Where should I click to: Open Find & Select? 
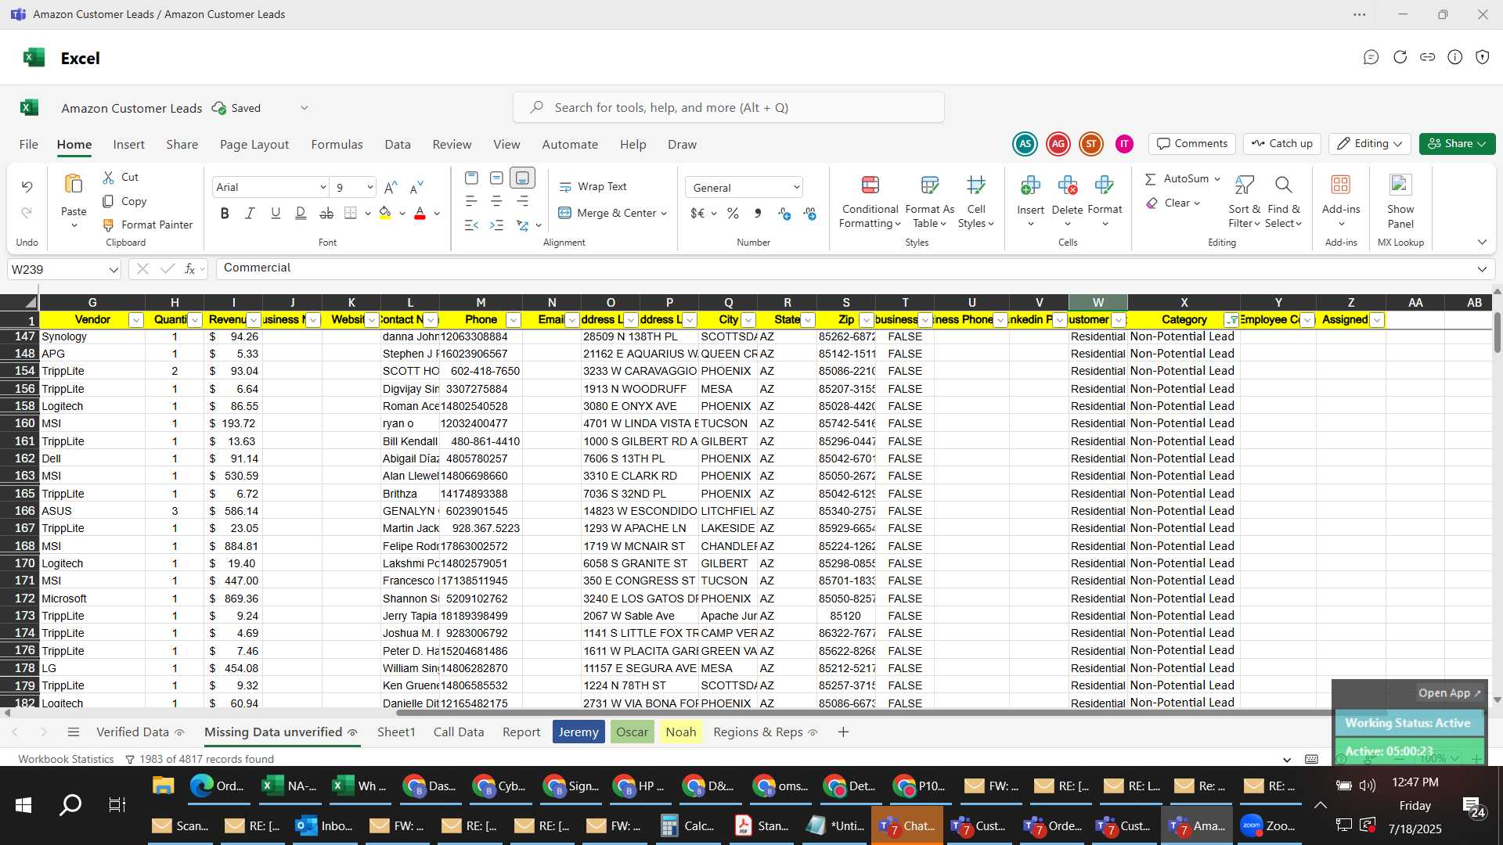pos(1283,202)
